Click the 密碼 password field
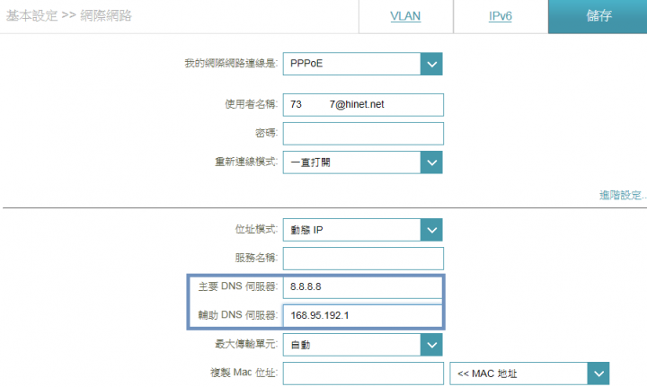This screenshot has width=647, height=387. 363,134
